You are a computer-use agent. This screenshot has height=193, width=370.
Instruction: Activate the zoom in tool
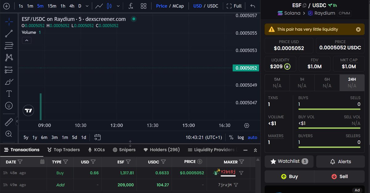pos(9,134)
